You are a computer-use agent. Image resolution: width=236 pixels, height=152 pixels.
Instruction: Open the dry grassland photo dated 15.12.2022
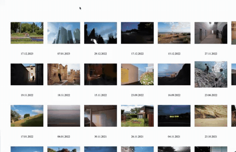pyautogui.click(x=174, y=33)
